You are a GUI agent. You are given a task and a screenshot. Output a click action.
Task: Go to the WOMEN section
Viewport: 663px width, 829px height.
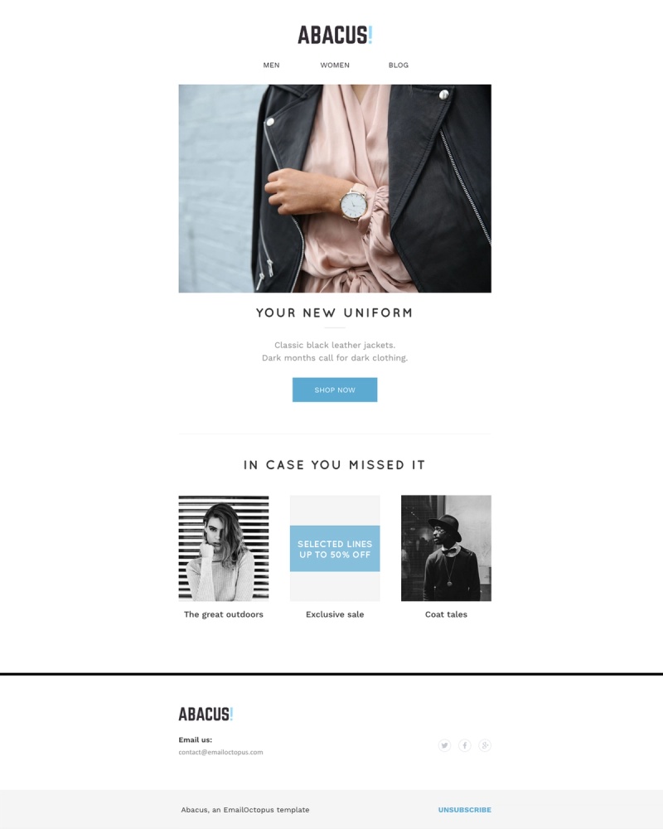coord(335,65)
